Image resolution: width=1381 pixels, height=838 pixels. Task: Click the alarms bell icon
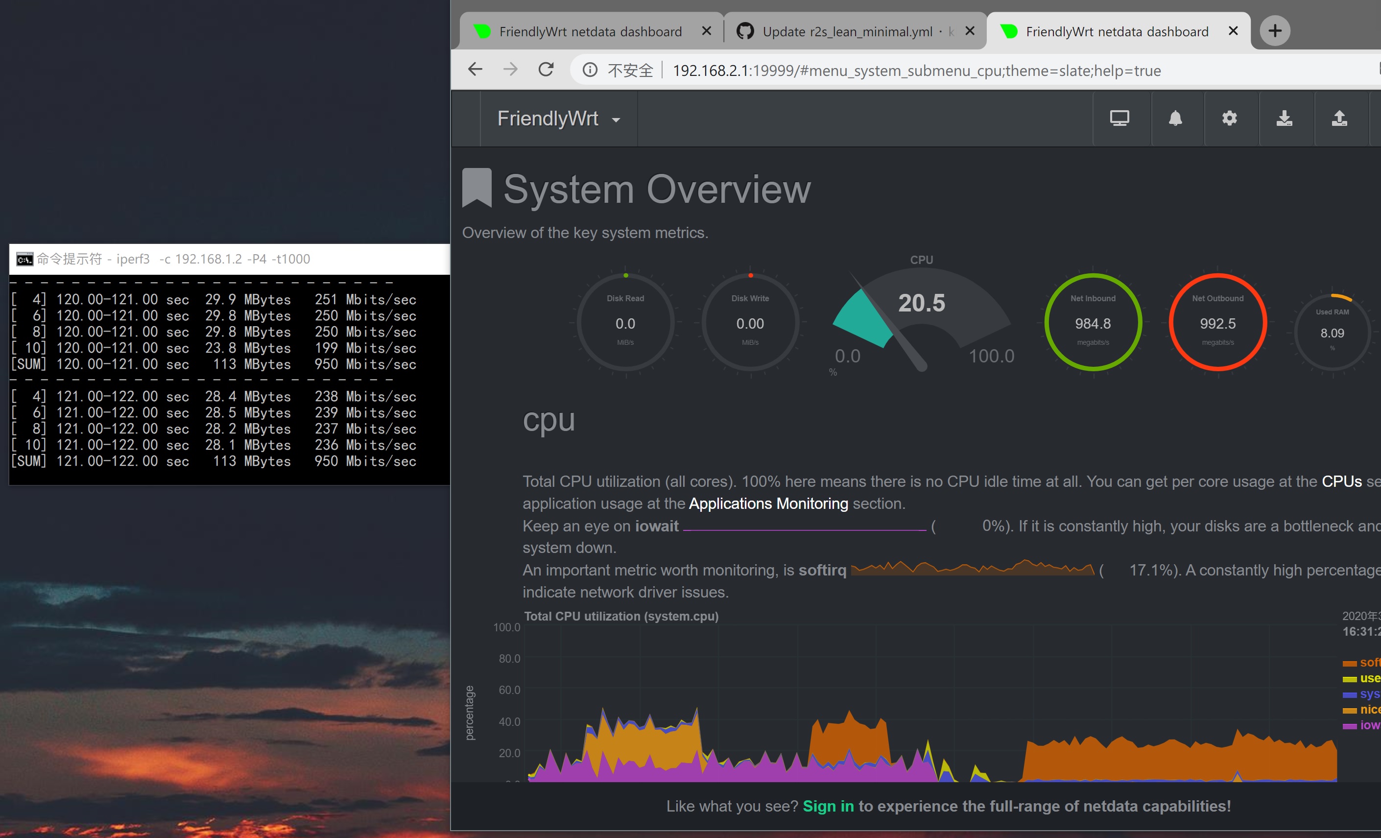pos(1175,118)
